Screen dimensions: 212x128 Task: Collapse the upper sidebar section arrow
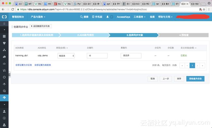[x=4, y=30]
